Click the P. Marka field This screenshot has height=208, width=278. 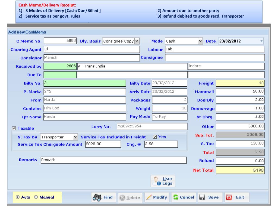[x=85, y=92]
